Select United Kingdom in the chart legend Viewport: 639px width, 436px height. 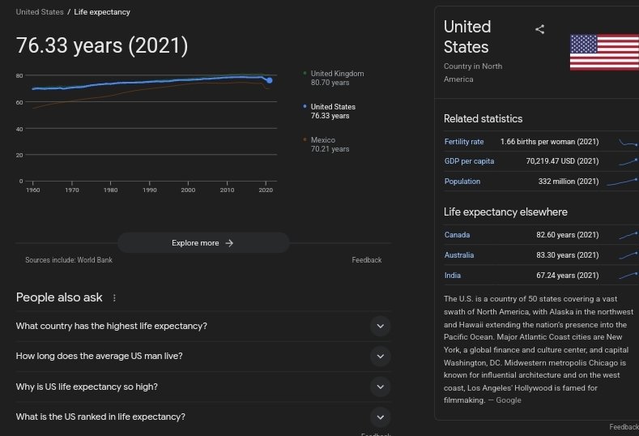[336, 78]
